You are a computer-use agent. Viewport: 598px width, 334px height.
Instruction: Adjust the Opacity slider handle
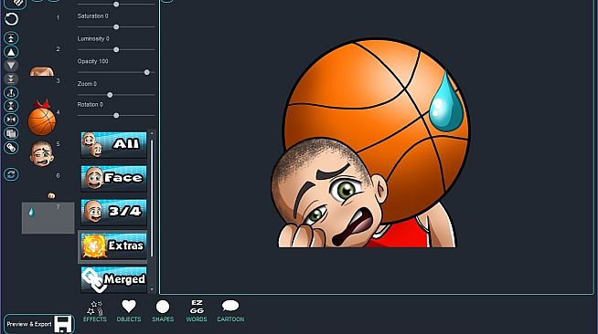click(147, 72)
